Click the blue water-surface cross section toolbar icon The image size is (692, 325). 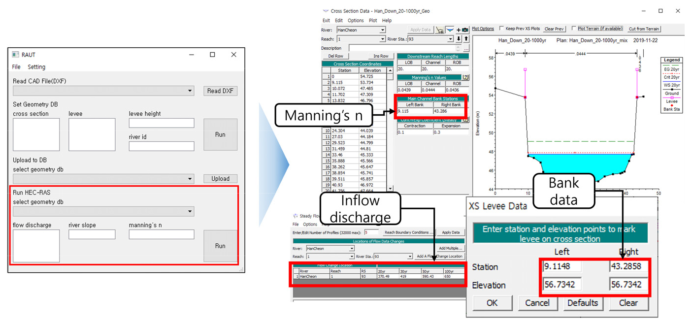click(x=450, y=30)
